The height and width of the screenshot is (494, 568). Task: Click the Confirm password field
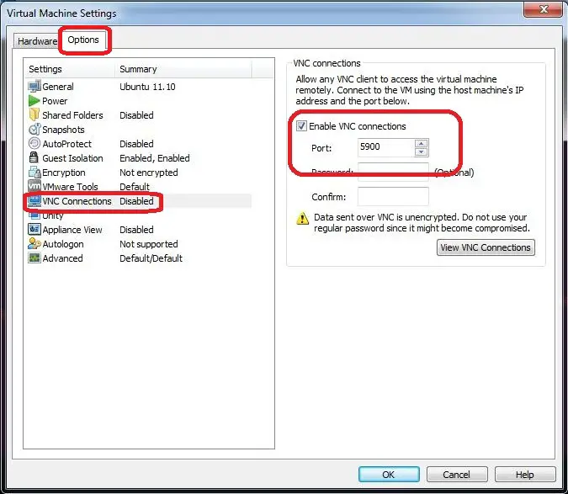pyautogui.click(x=393, y=197)
